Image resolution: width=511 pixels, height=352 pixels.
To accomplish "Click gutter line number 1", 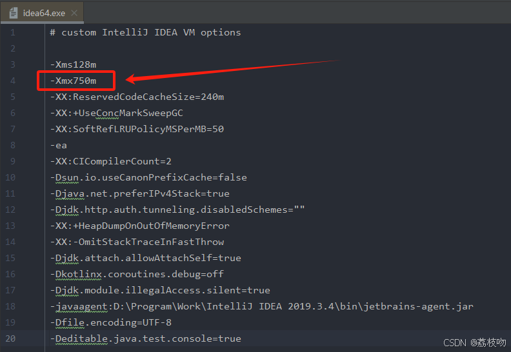I will 13,33.
